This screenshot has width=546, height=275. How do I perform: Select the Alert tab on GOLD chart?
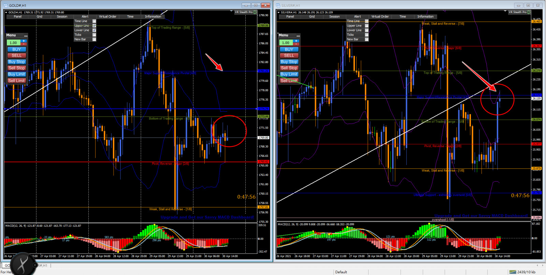pyautogui.click(x=85, y=16)
